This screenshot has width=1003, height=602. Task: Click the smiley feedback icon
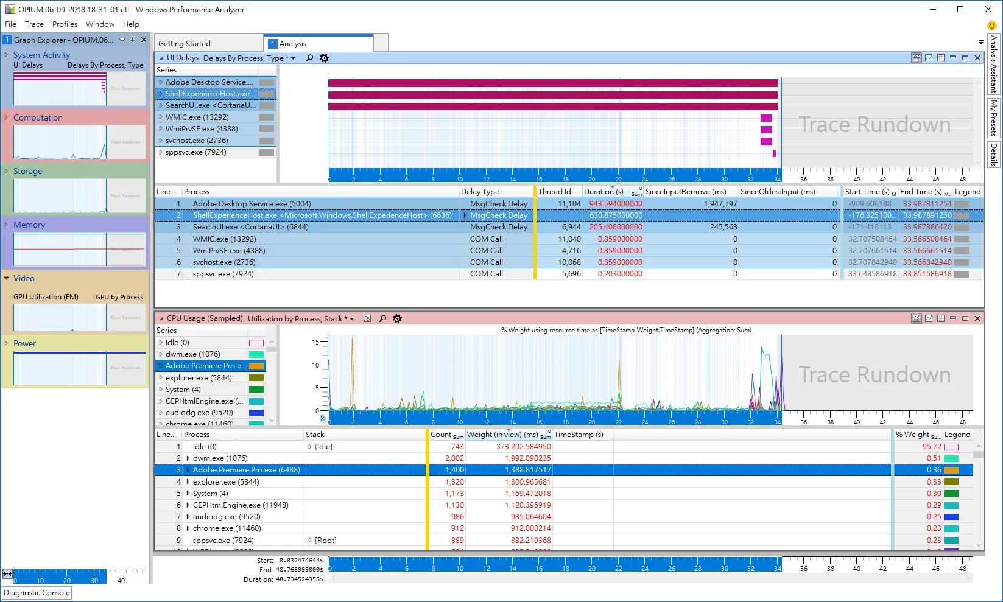click(991, 26)
